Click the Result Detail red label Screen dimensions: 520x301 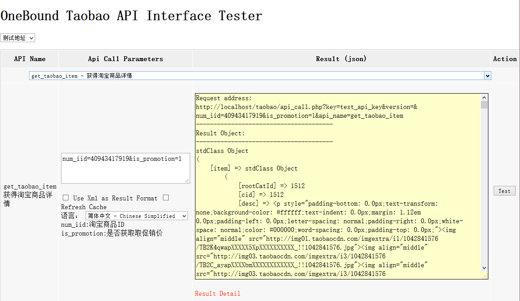point(217,294)
